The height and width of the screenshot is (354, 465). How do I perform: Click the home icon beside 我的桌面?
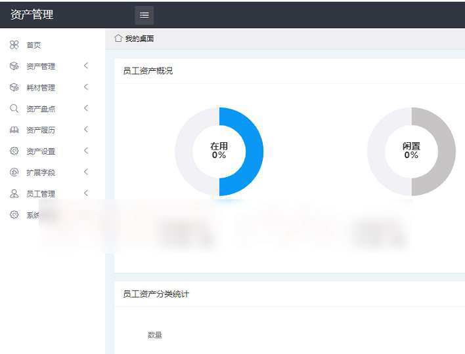(118, 38)
